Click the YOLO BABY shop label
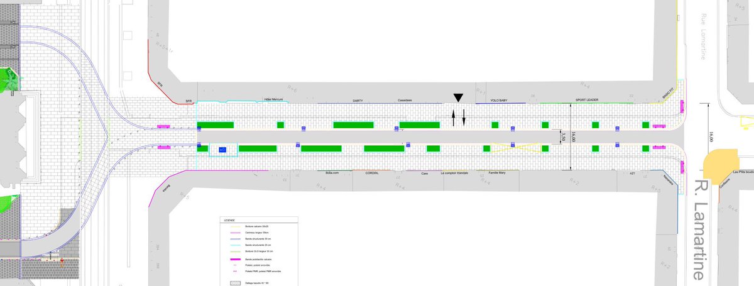 499,100
